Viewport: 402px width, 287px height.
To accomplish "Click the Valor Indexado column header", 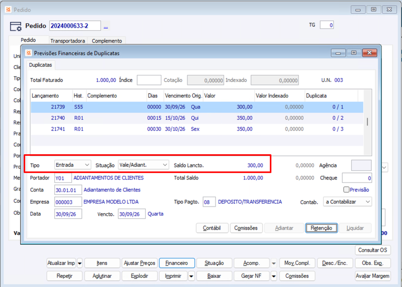I will pyautogui.click(x=280, y=96).
